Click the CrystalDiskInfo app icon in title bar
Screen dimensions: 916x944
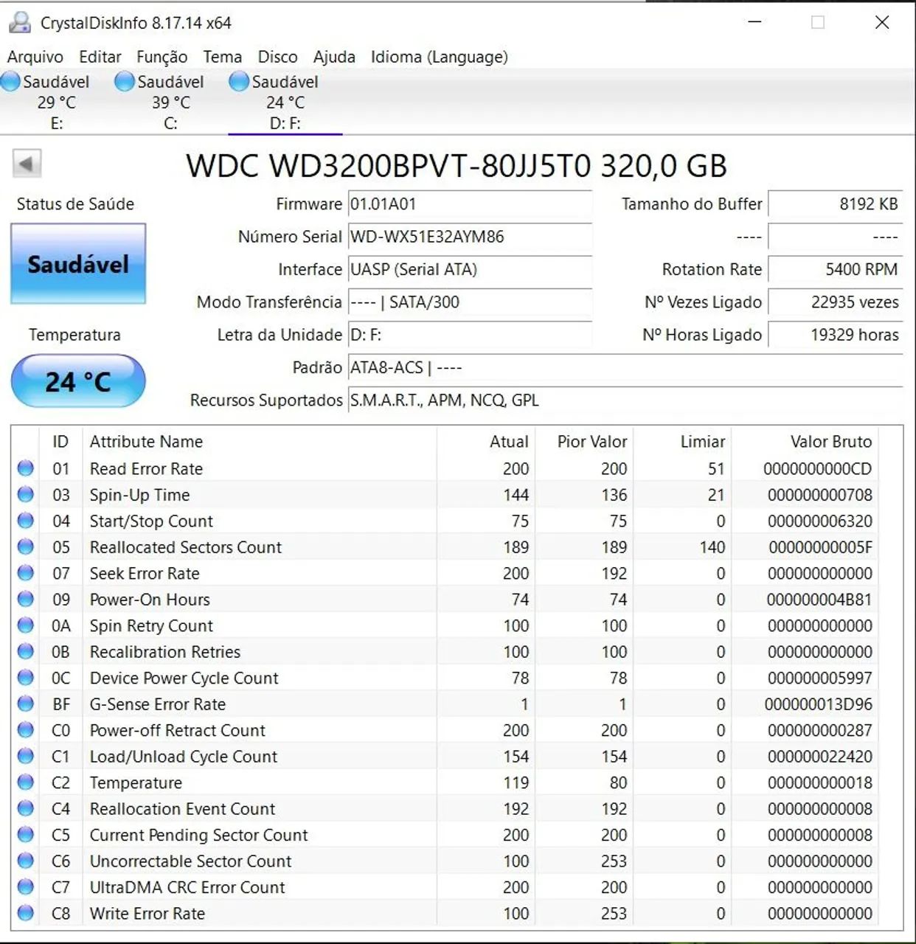tap(20, 23)
